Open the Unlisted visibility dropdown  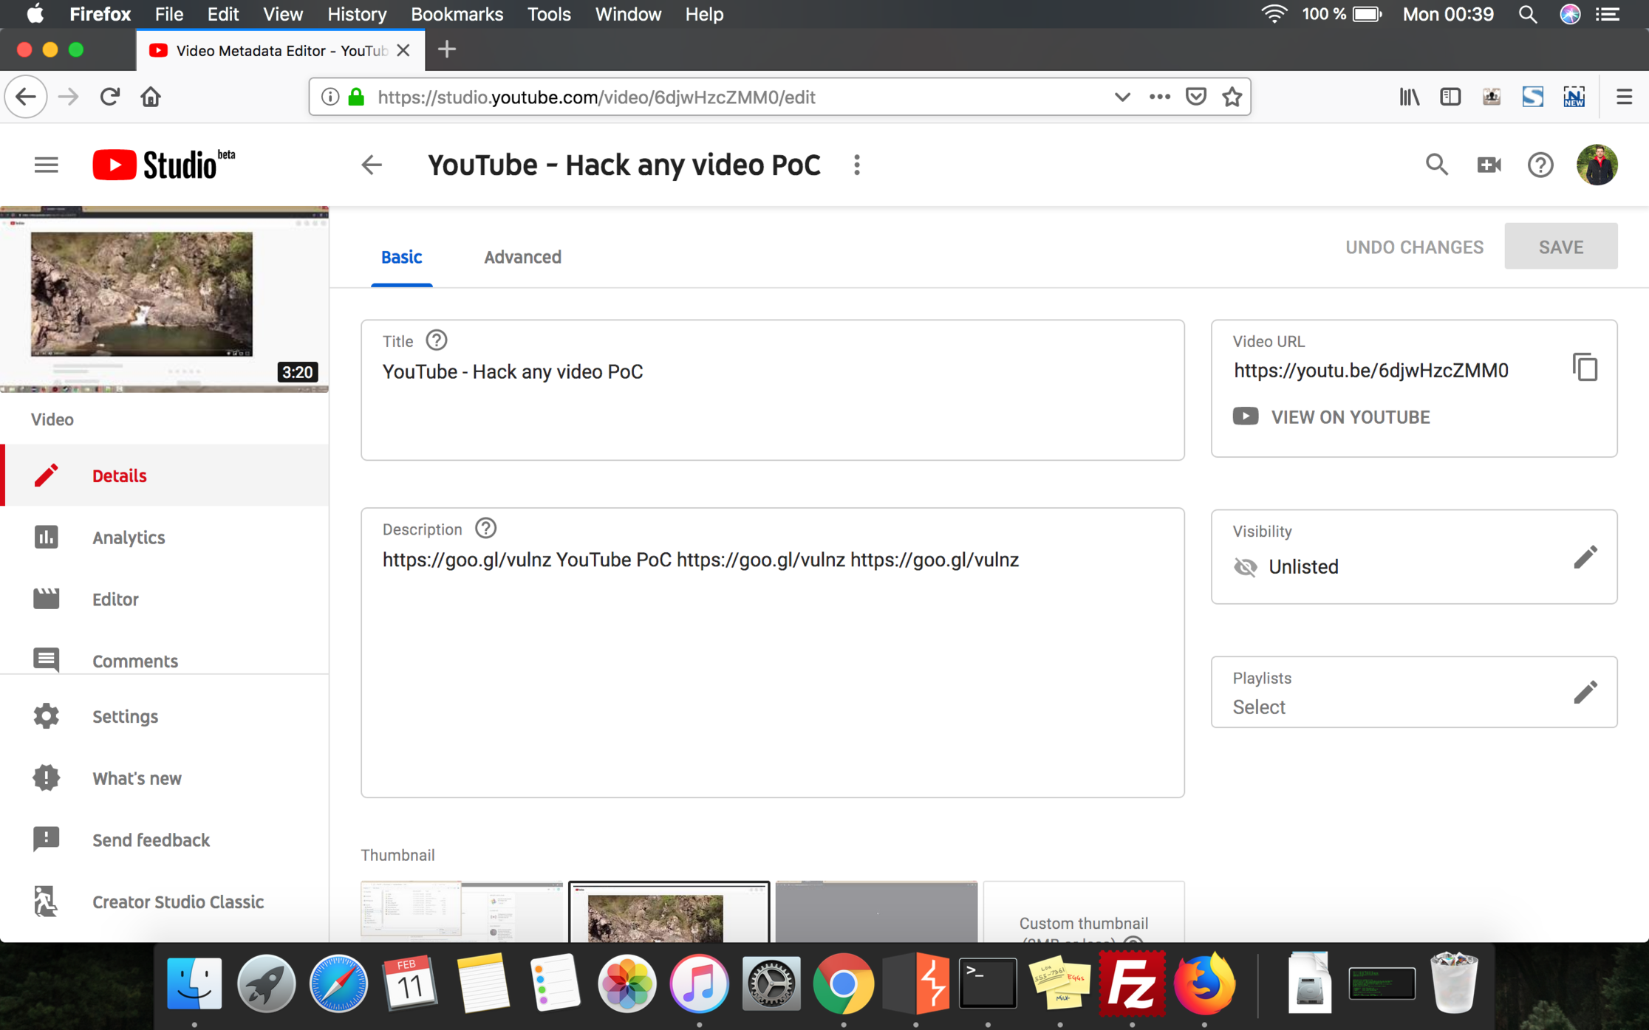click(1413, 557)
